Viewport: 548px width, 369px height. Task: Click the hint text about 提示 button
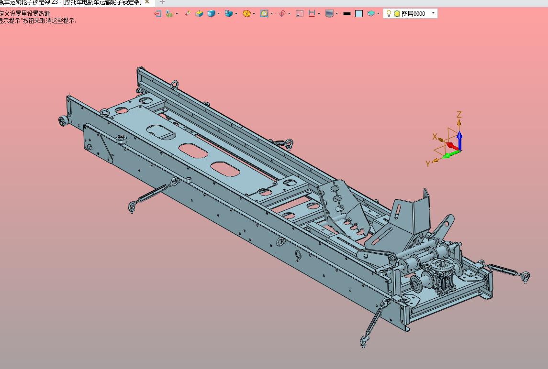38,21
